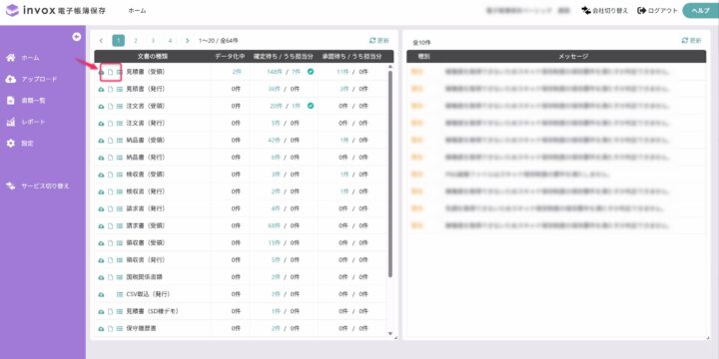Click the 種別 column header in the message panel
This screenshot has width=719, height=359.
[423, 56]
